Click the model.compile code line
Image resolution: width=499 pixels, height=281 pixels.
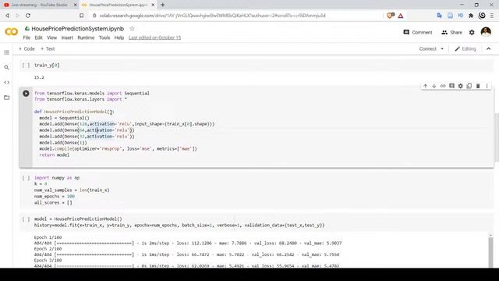click(118, 149)
